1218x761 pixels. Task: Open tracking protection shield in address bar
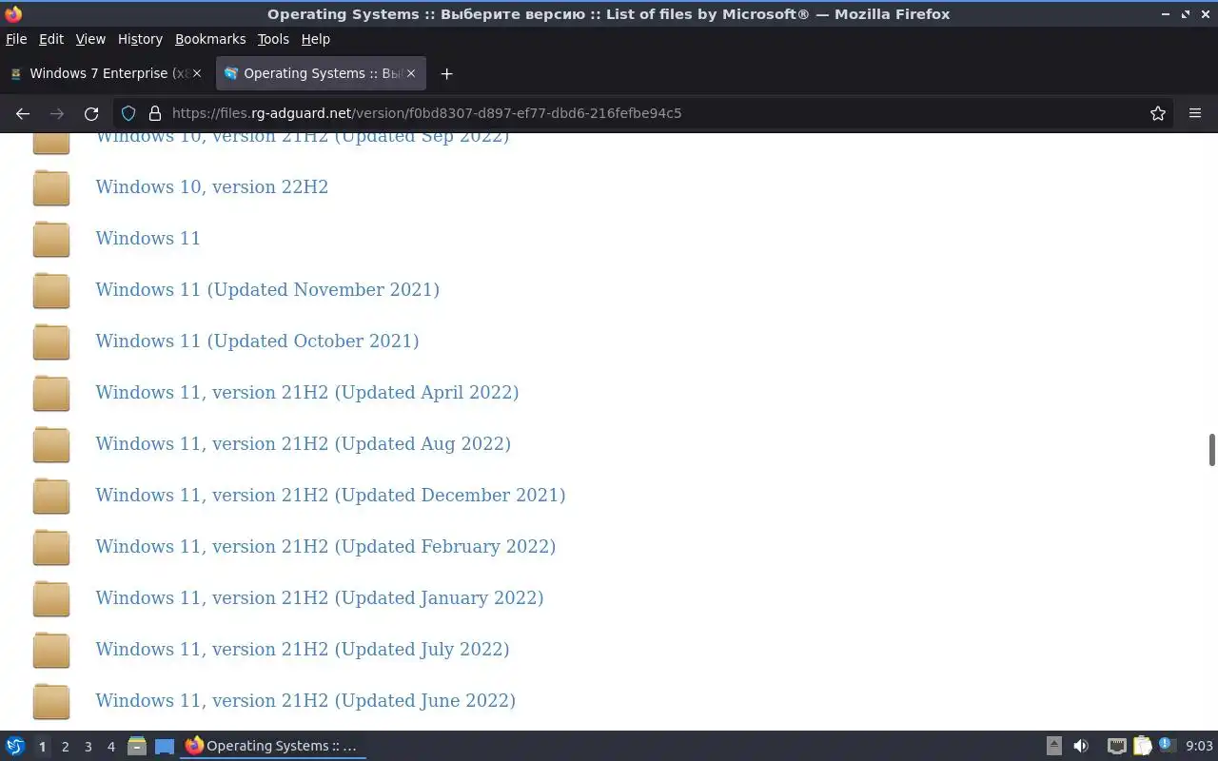pos(128,113)
